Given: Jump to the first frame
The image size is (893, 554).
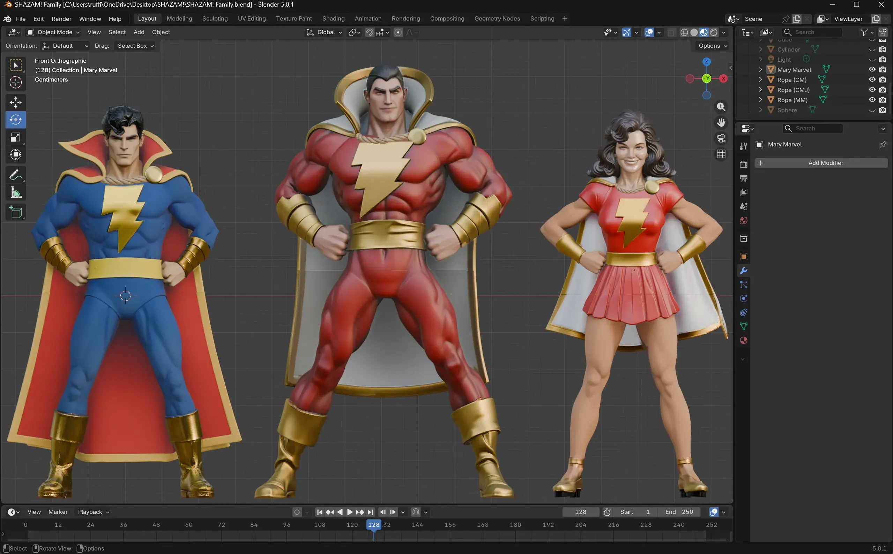Looking at the screenshot, I should click(x=319, y=512).
